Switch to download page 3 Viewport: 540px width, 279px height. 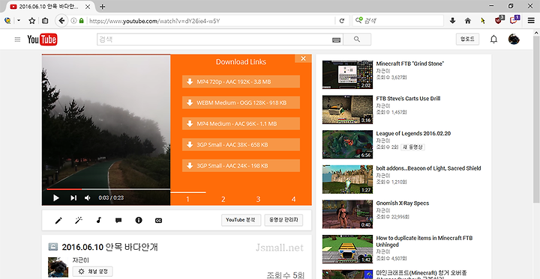coord(258,199)
